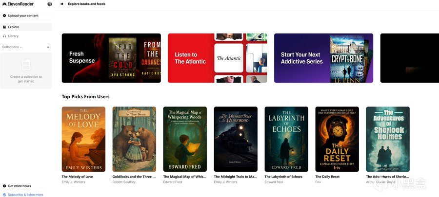
Task: Click the Library headphones icon
Action: click(4, 36)
